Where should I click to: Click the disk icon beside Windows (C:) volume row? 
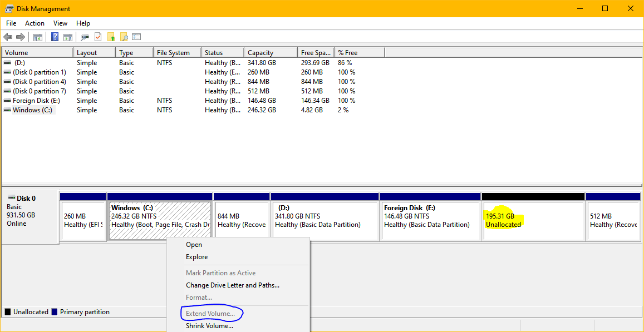6,110
